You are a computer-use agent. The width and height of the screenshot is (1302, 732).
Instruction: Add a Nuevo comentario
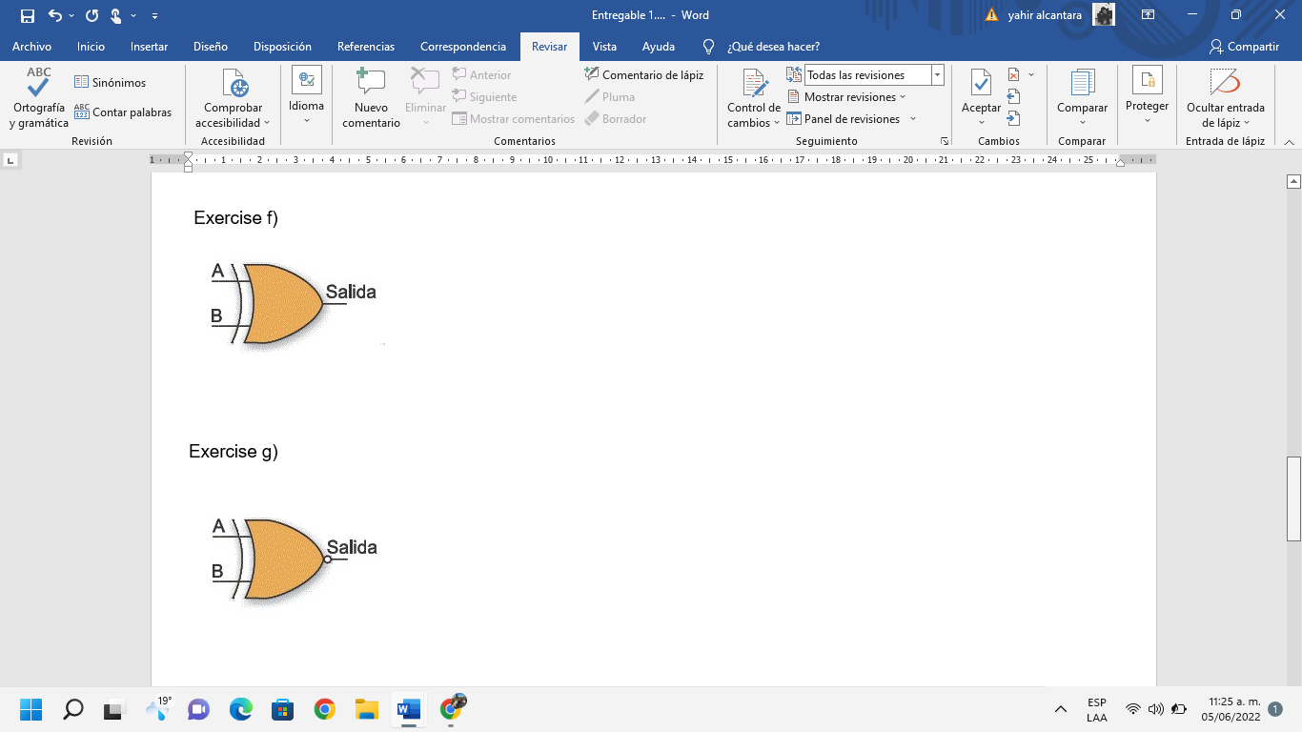(371, 98)
